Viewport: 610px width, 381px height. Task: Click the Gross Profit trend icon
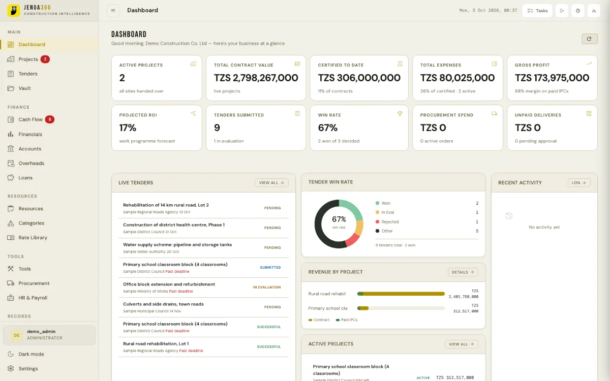tap(589, 64)
